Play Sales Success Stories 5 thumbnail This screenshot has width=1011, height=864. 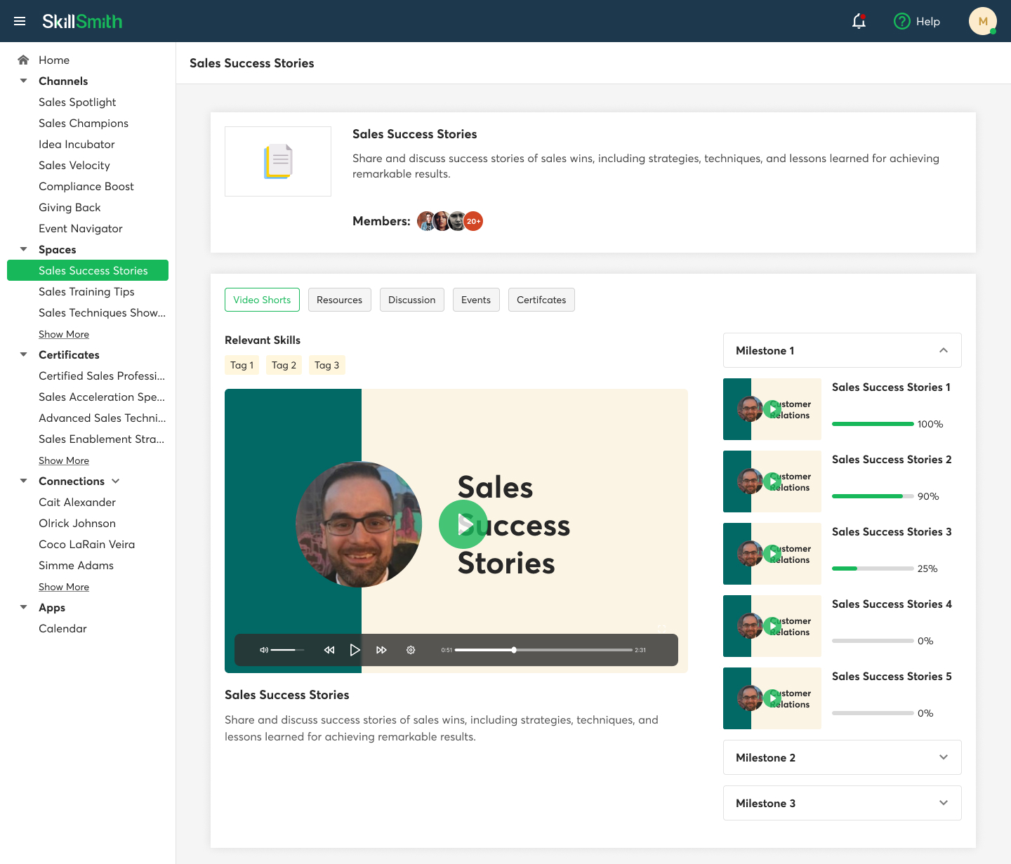coord(772,698)
